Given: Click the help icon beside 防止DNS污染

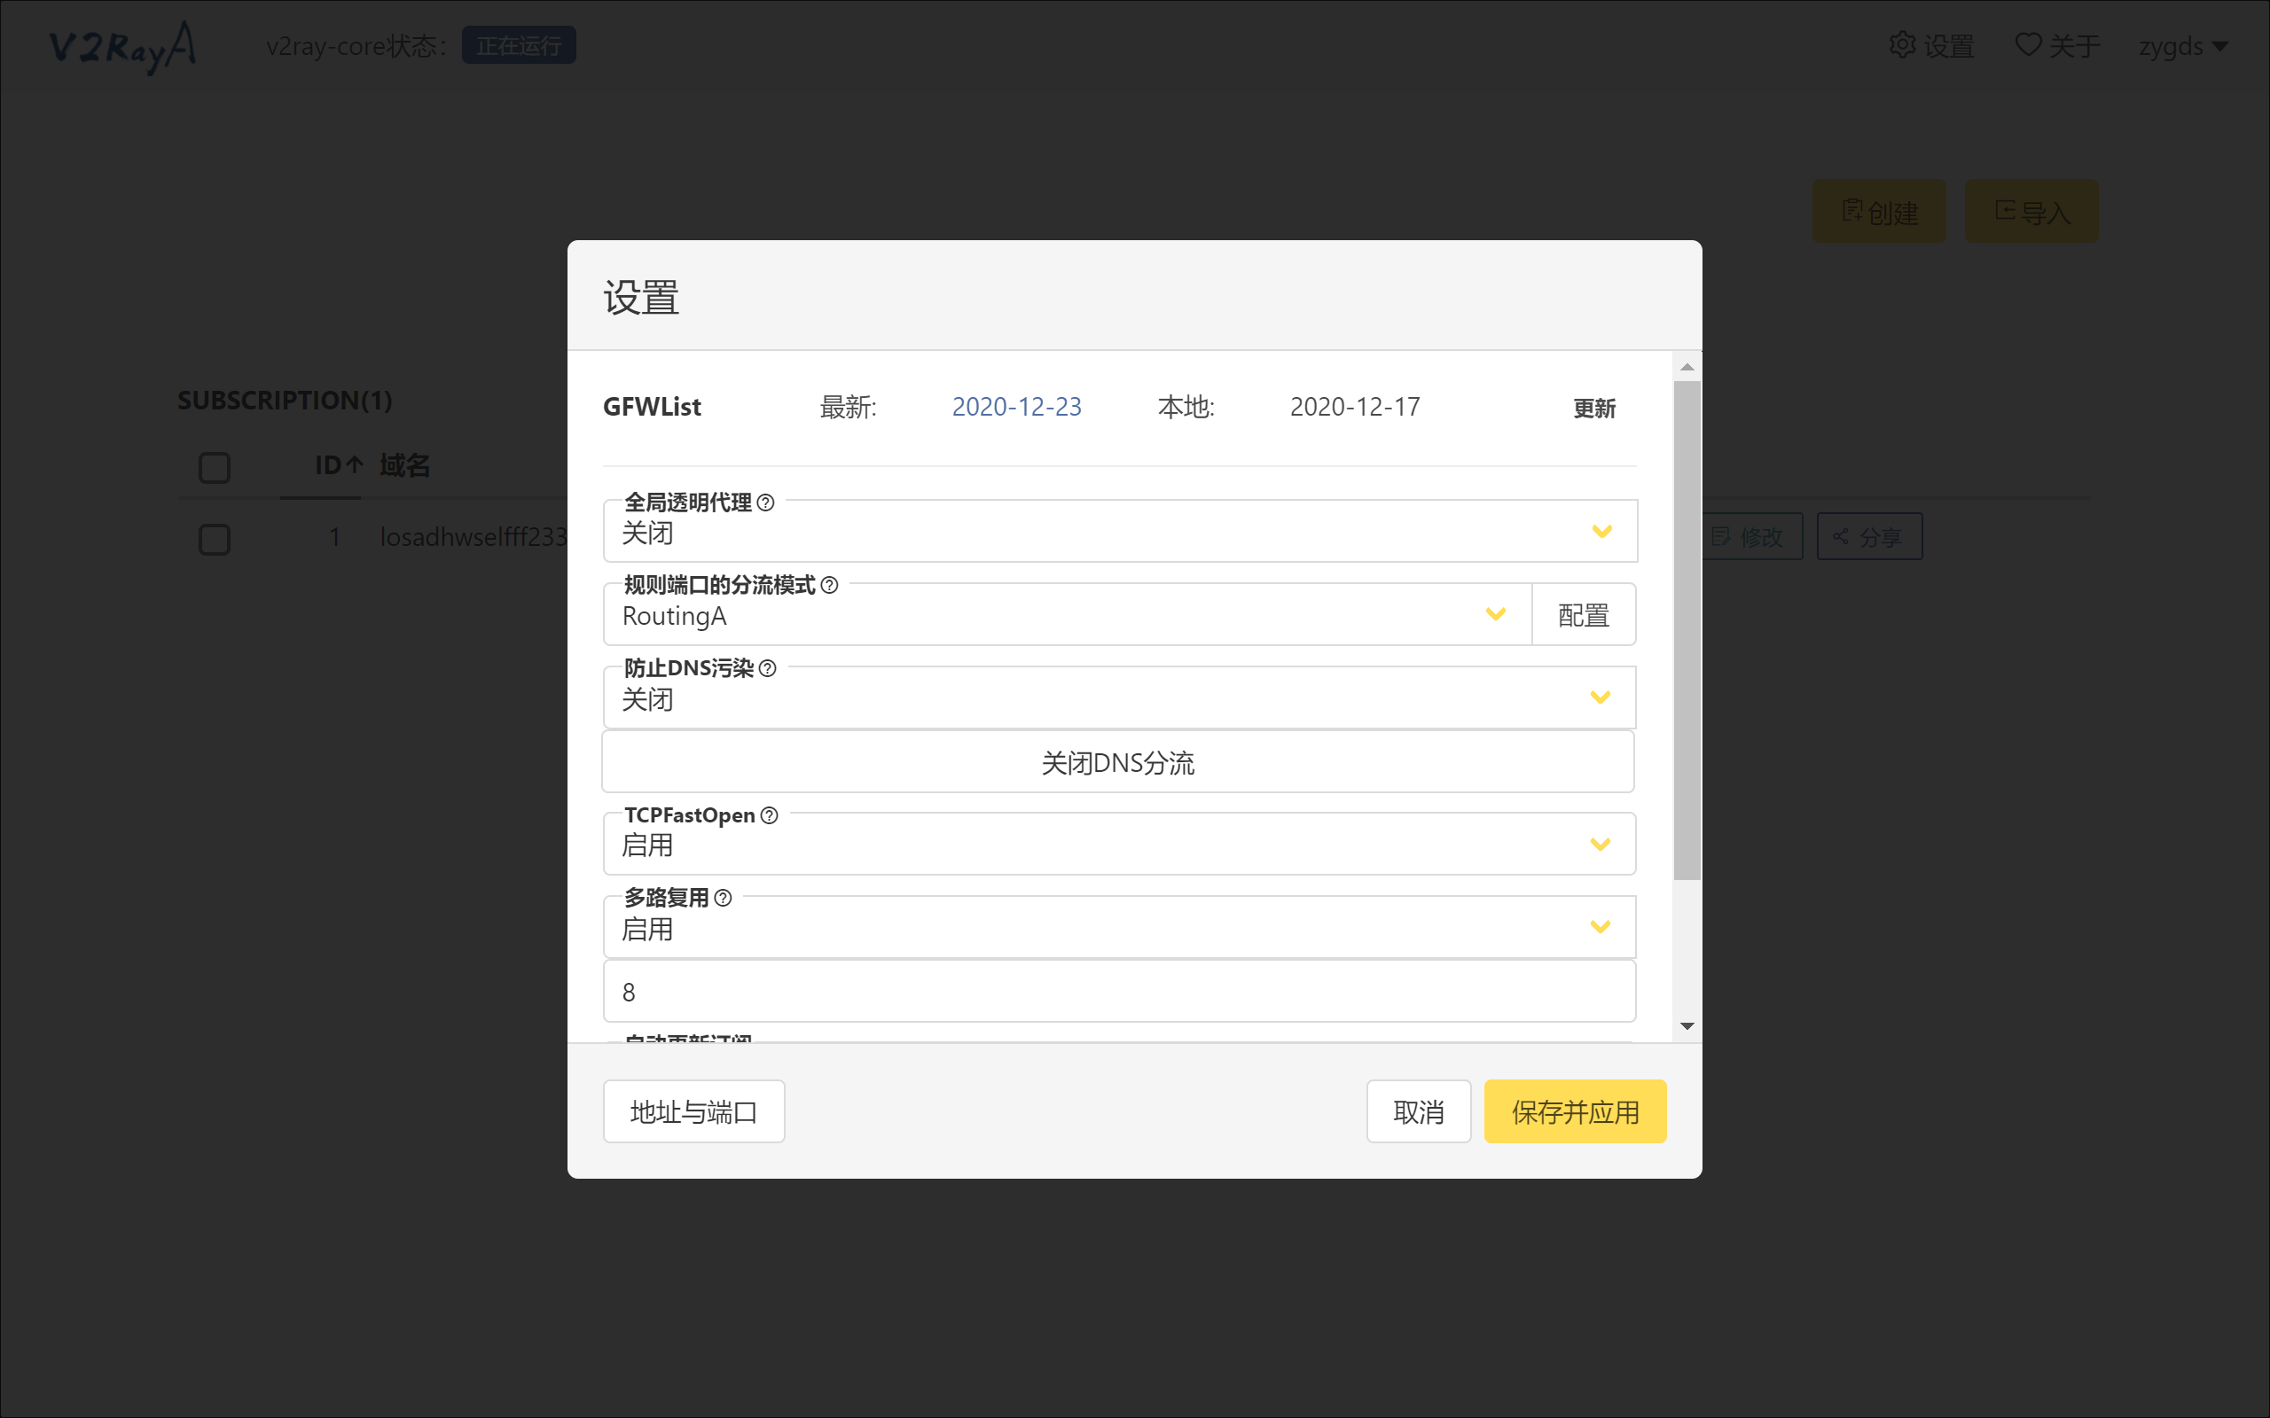Looking at the screenshot, I should 767,667.
